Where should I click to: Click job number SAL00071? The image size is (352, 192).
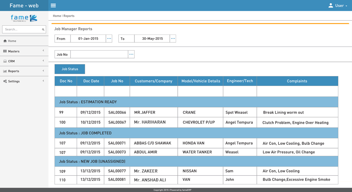[117, 143]
